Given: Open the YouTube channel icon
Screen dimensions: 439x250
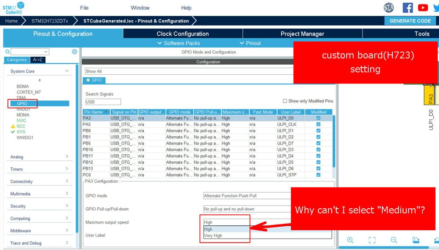Looking at the screenshot, I should click(x=423, y=7).
